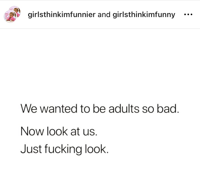200x175 pixels.
Task: Click the word "fucking" in last line
Action: pyautogui.click(x=63, y=149)
